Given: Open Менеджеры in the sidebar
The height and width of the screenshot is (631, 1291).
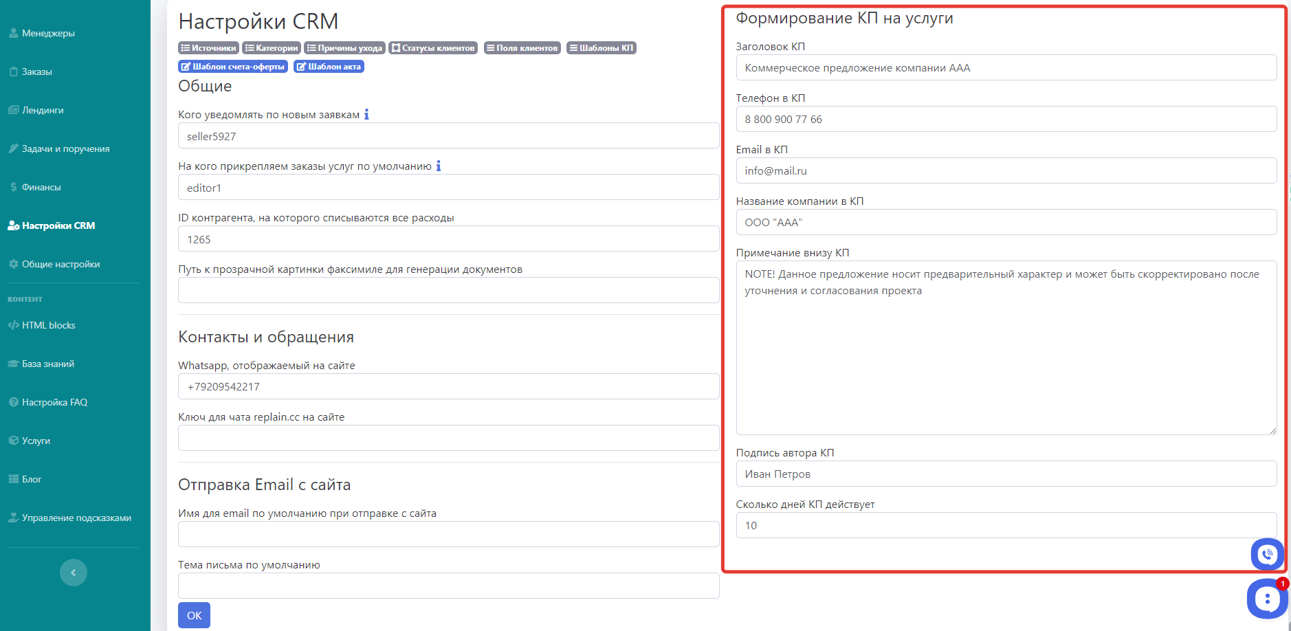Looking at the screenshot, I should tap(48, 33).
